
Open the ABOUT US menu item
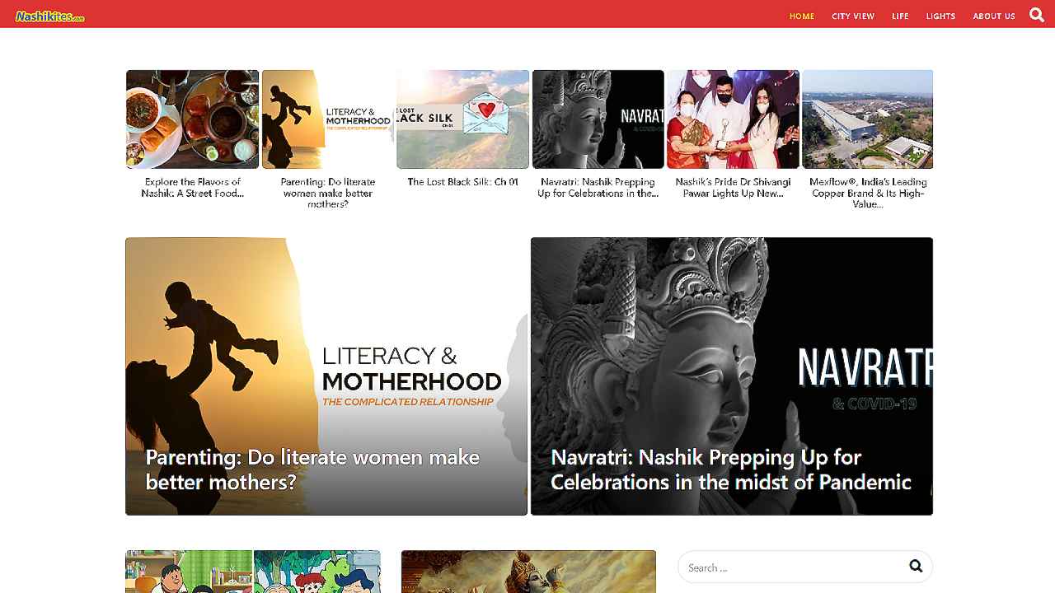(994, 16)
